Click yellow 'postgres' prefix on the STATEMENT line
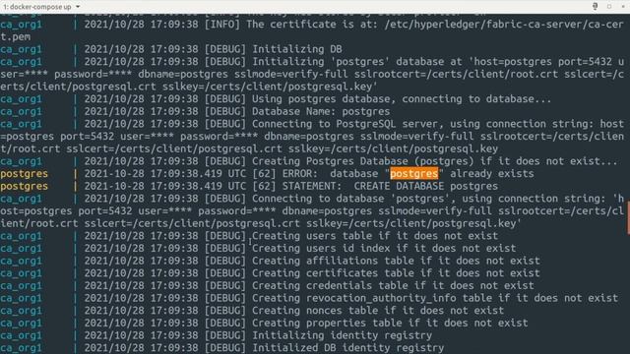 (x=24, y=187)
